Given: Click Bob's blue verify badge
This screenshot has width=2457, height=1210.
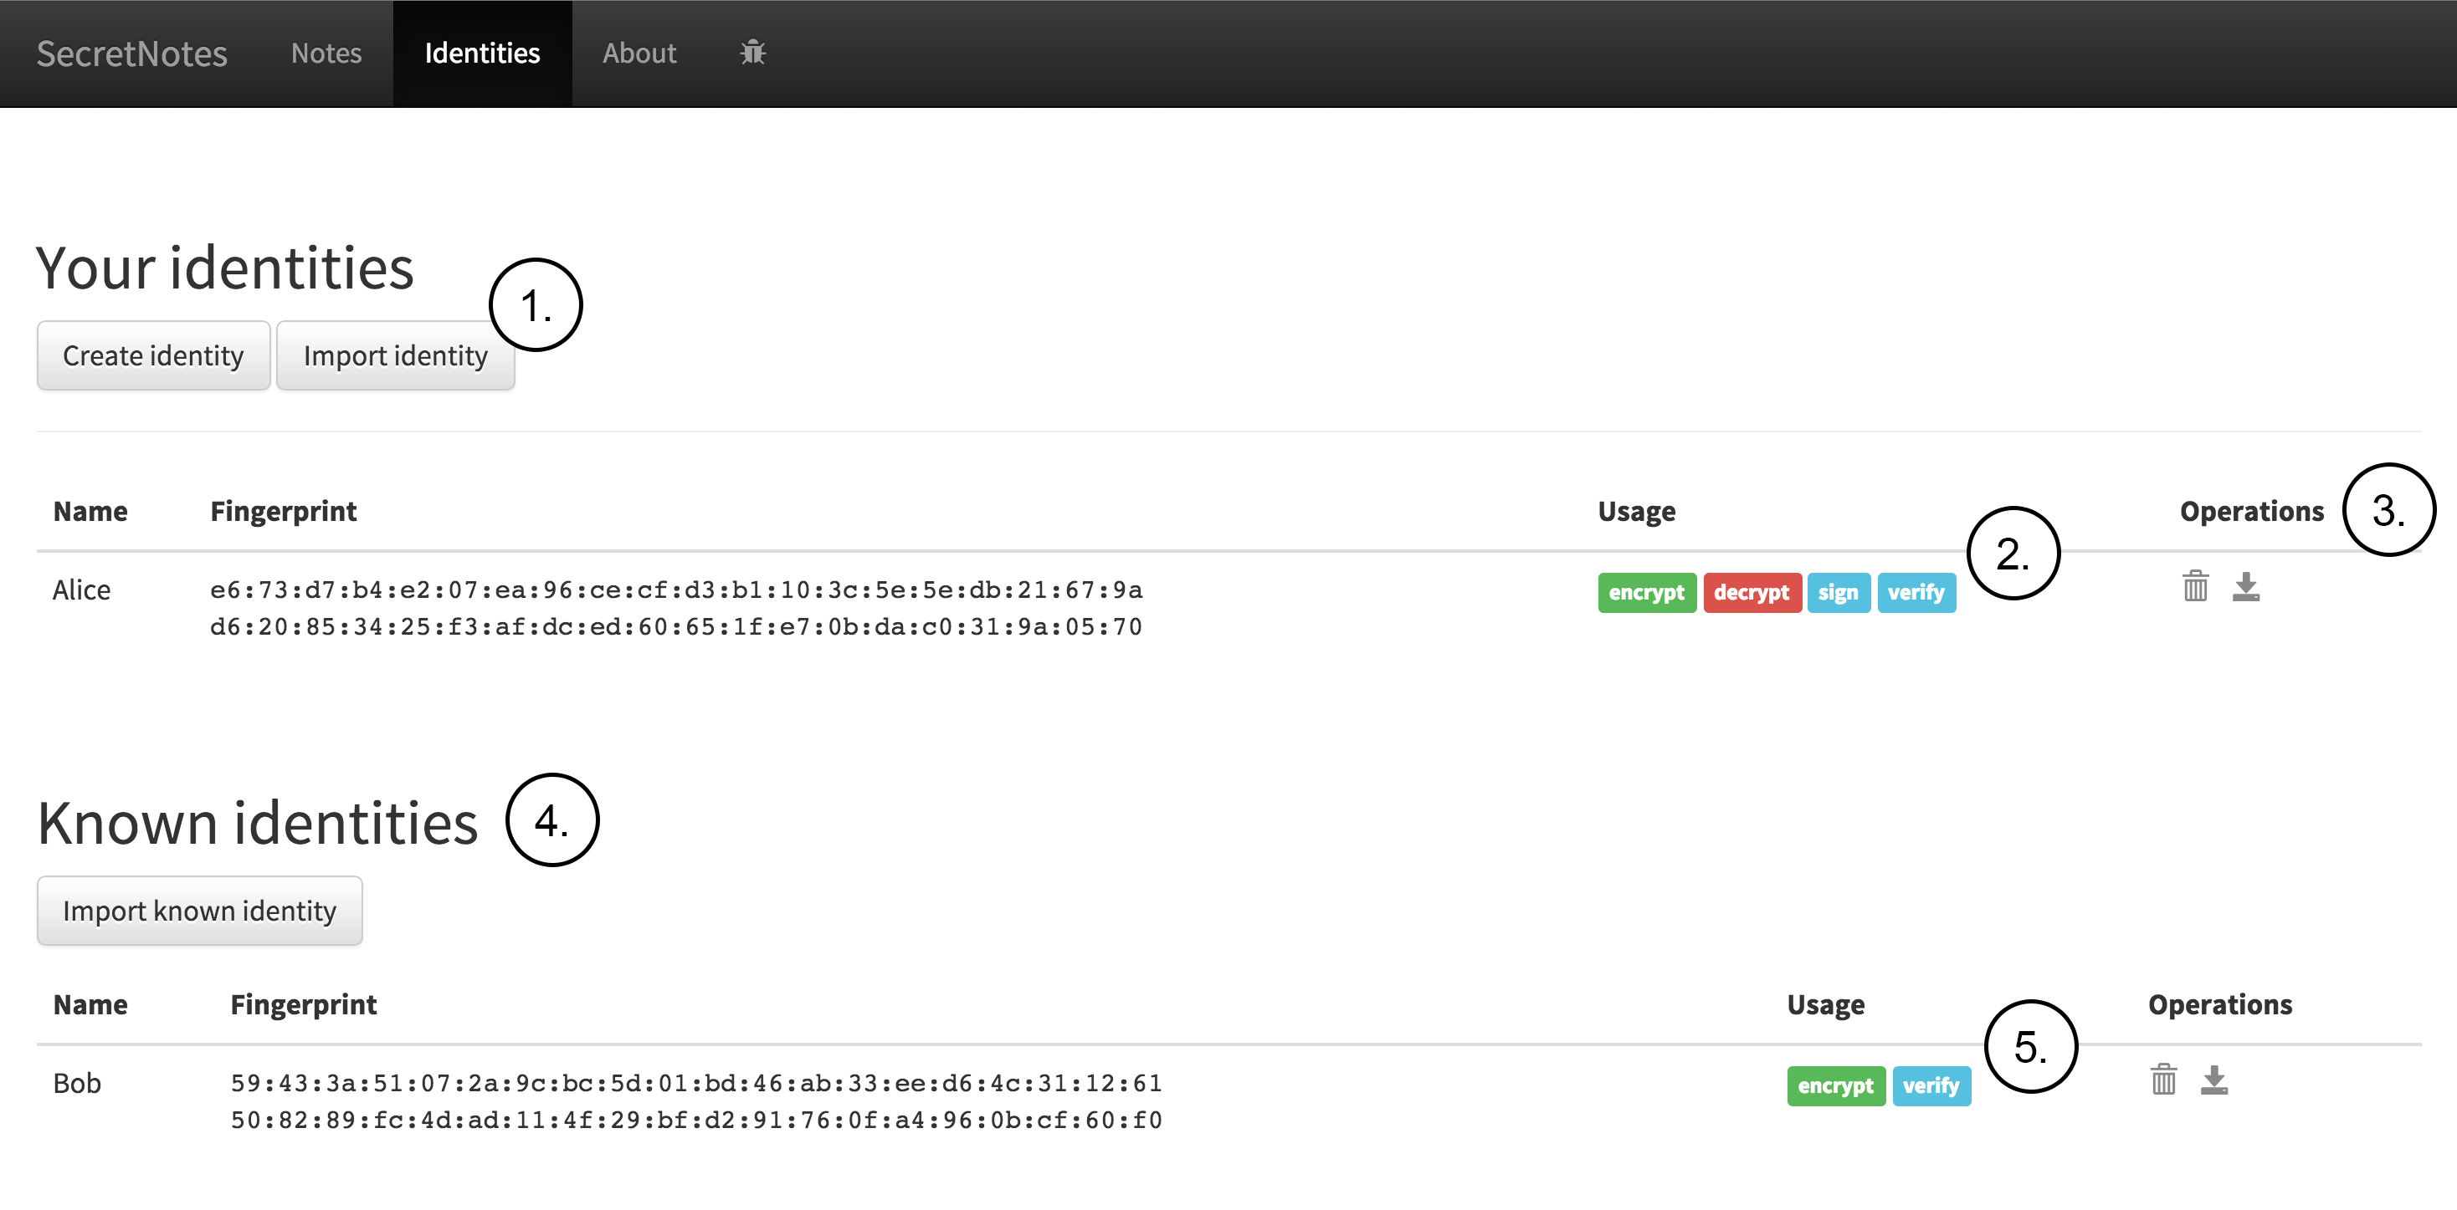Looking at the screenshot, I should [1931, 1086].
